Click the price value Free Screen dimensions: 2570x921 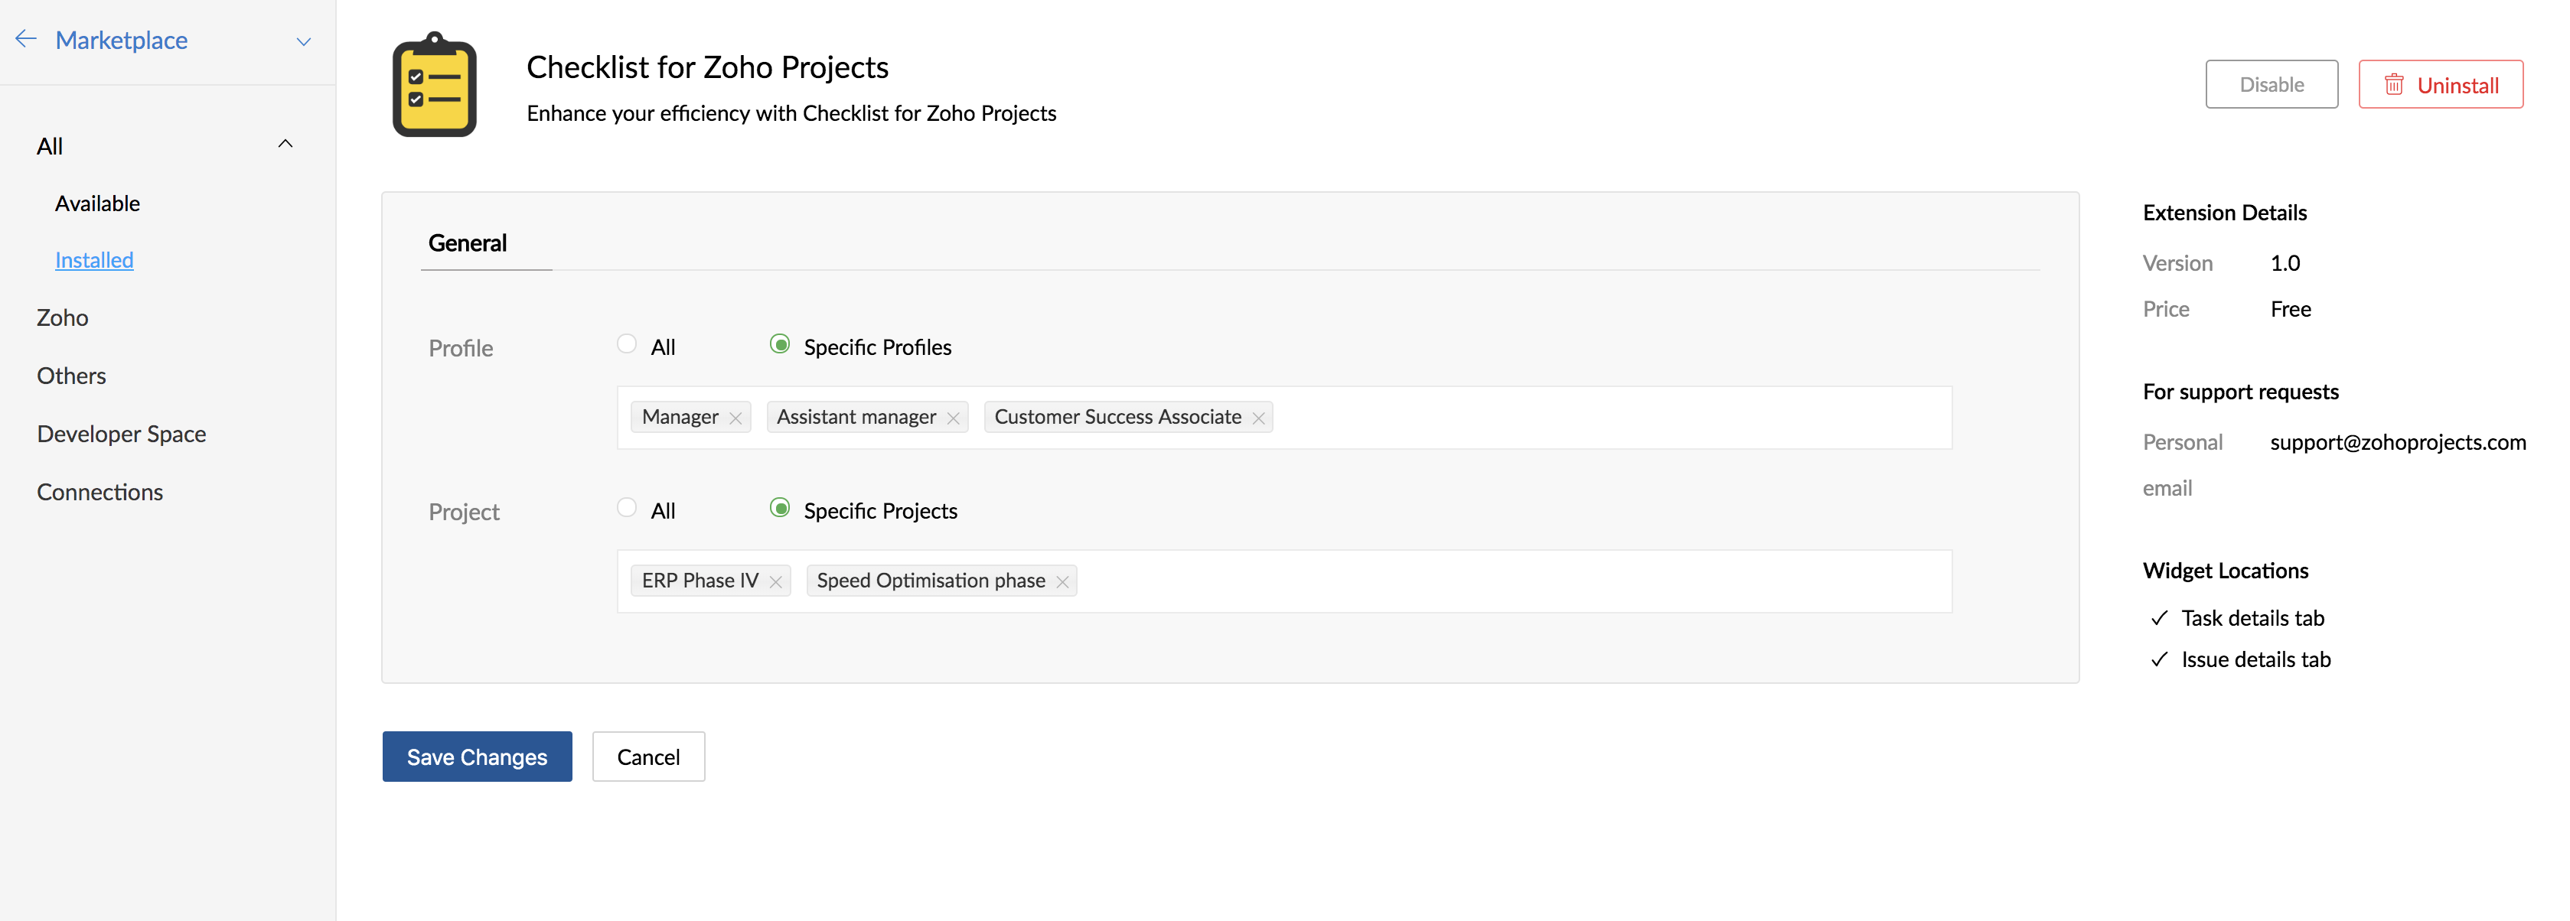[x=2290, y=309]
